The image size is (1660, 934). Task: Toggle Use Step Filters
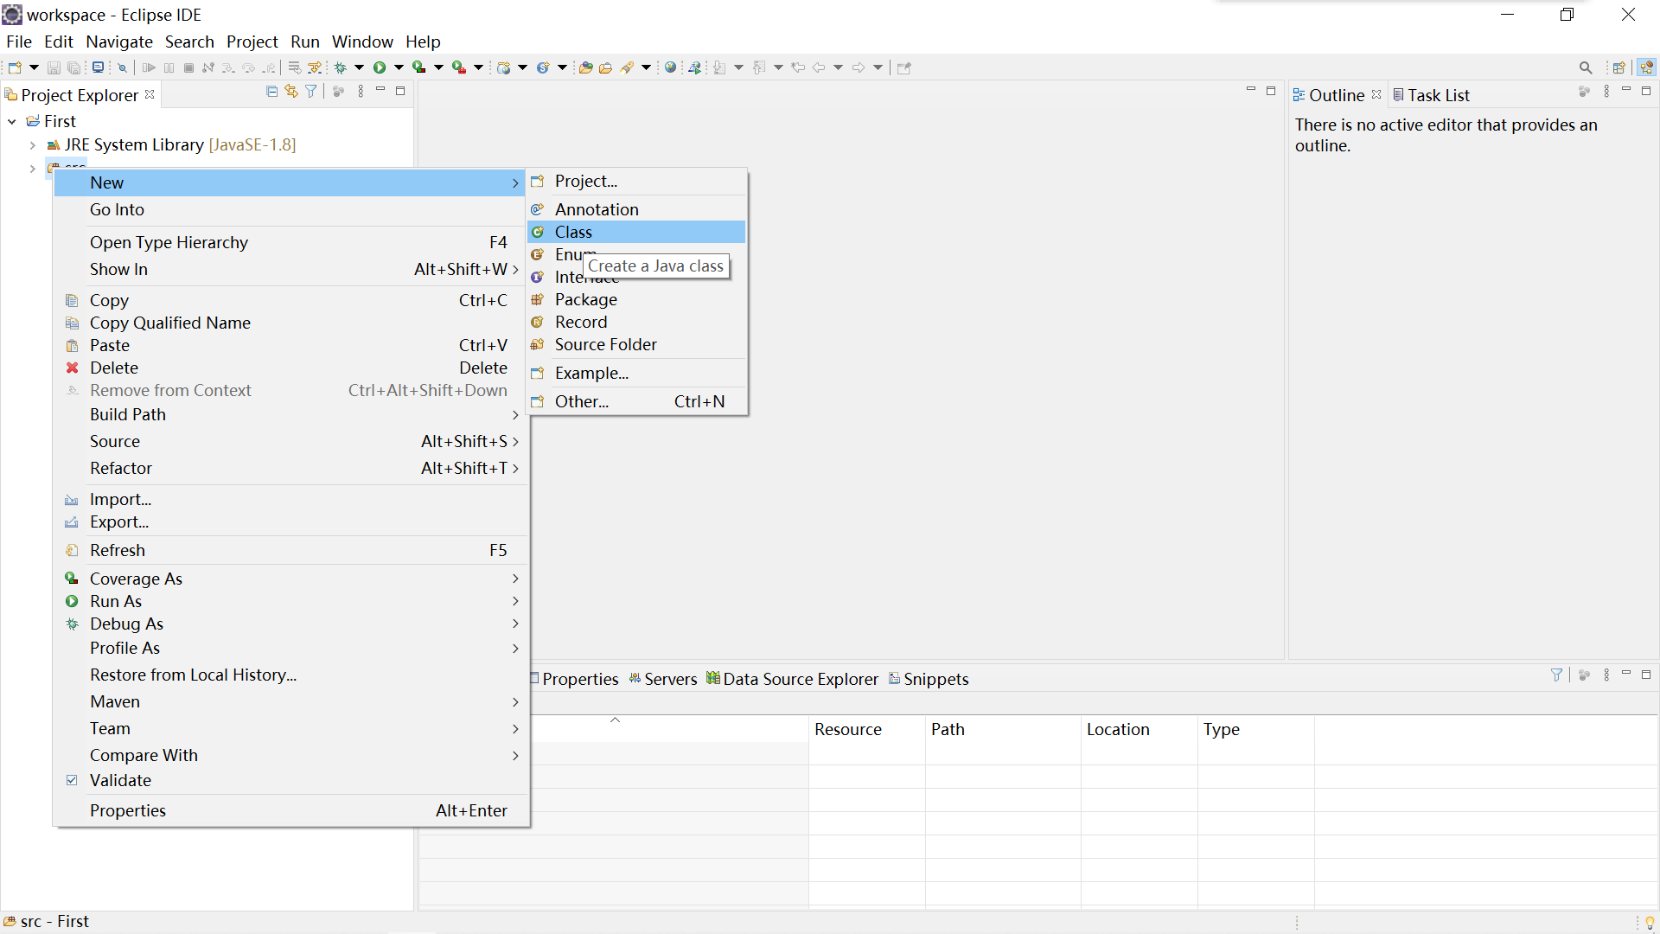pyautogui.click(x=315, y=67)
